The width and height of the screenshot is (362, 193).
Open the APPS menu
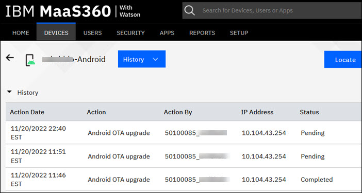pyautogui.click(x=167, y=33)
